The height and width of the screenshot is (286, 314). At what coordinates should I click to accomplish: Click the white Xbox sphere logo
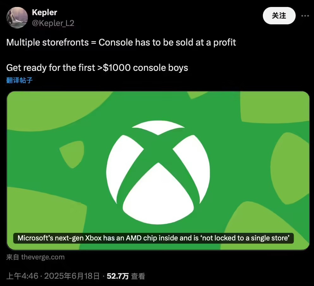click(x=158, y=172)
